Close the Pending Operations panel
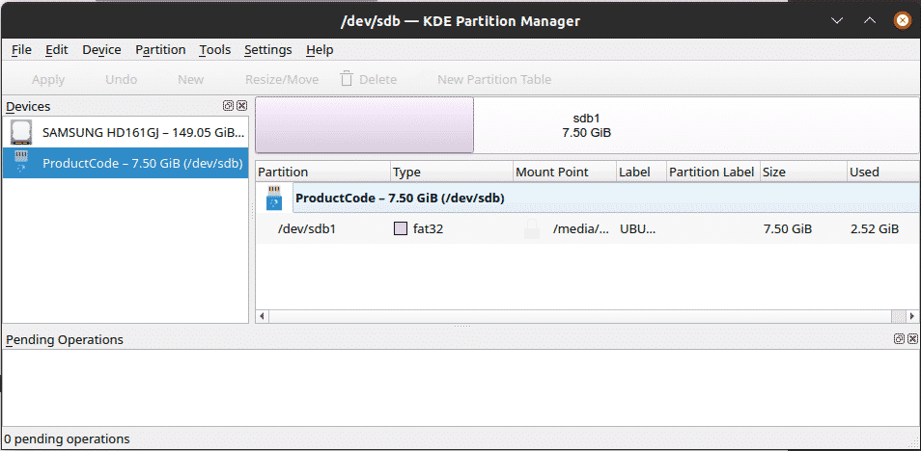 click(x=912, y=339)
